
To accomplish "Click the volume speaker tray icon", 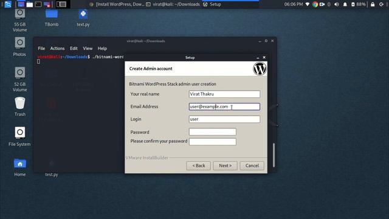I will pos(336,4).
